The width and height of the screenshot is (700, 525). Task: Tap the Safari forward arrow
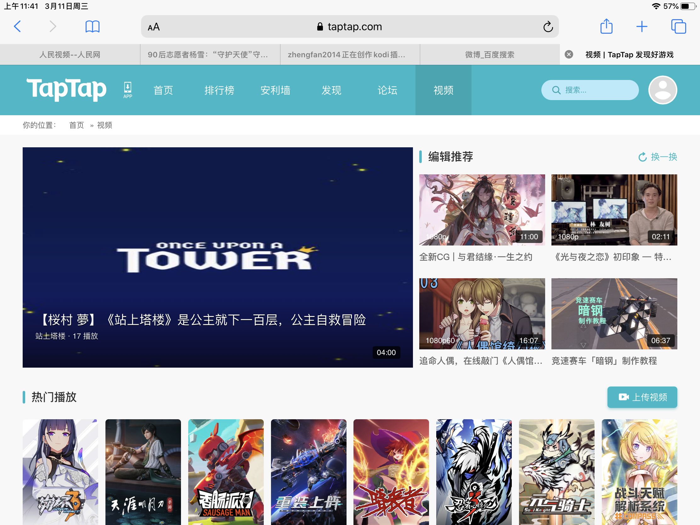point(53,26)
